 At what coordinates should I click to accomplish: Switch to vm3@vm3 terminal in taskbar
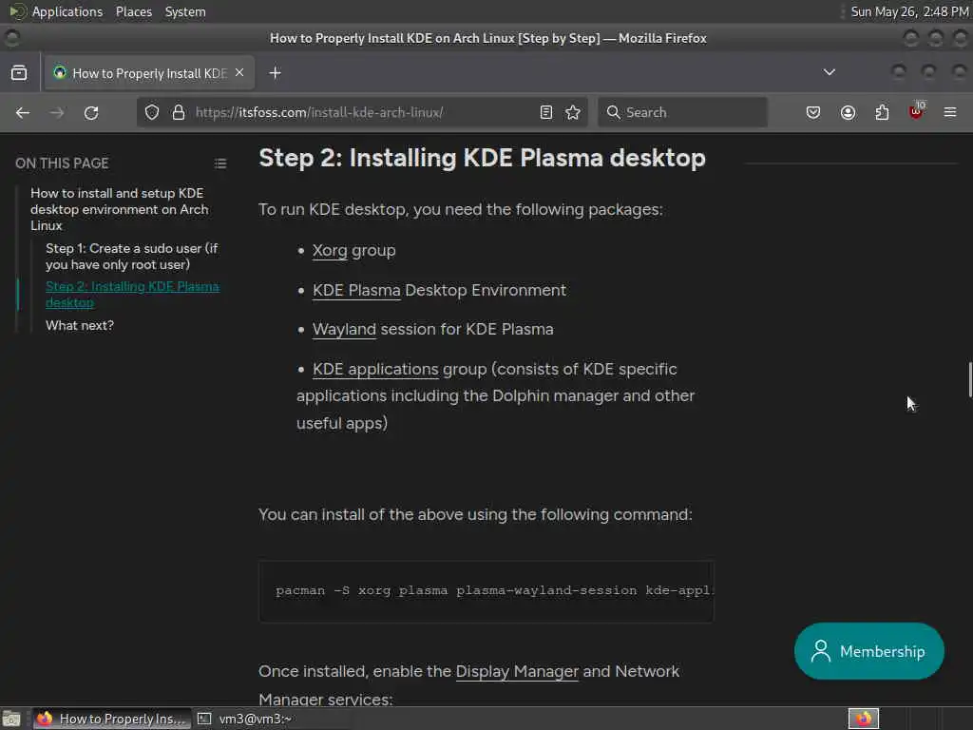click(x=245, y=719)
